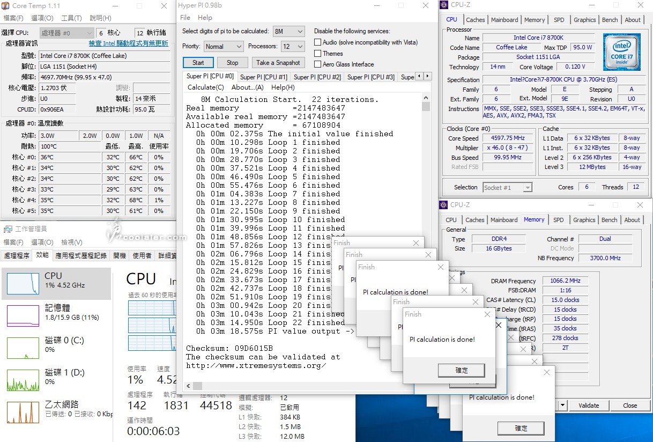Close the topmost-left Finish dialog near Loop 13
Viewport: 653px width, 442px height.
pos(415,243)
